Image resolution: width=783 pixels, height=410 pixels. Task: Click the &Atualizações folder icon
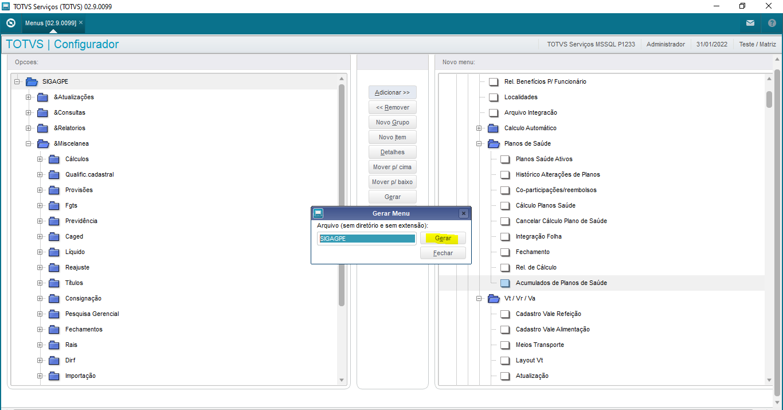pyautogui.click(x=43, y=97)
